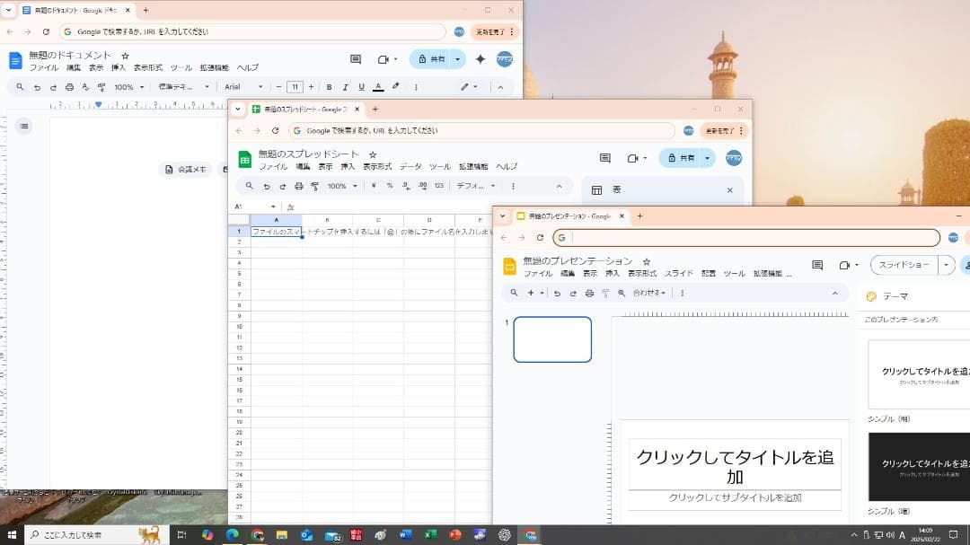Open the Arial font dropdown in Docs
The image size is (970, 545).
(241, 87)
